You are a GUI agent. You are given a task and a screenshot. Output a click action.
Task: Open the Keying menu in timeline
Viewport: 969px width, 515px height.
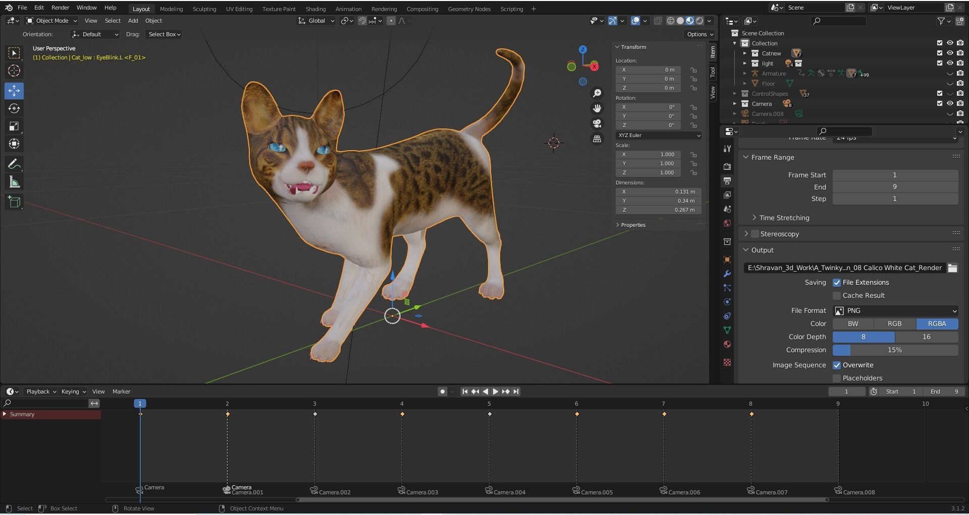click(x=73, y=392)
